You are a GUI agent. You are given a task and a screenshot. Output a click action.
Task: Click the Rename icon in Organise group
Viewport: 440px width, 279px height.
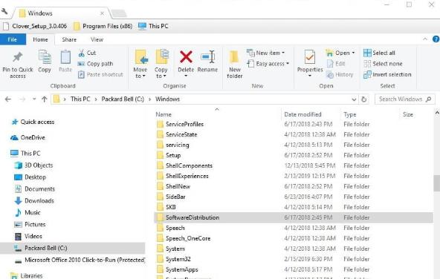coord(207,57)
